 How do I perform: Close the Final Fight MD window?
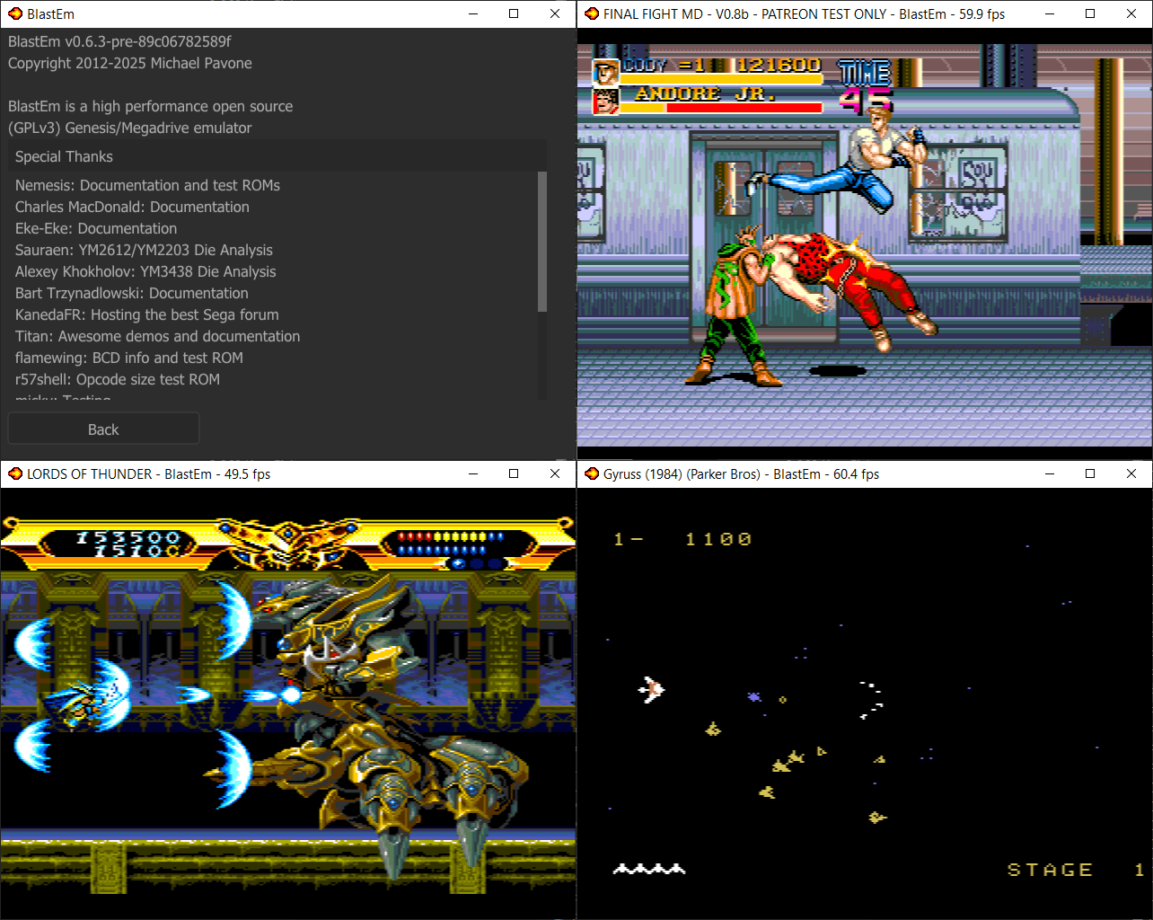[1131, 13]
